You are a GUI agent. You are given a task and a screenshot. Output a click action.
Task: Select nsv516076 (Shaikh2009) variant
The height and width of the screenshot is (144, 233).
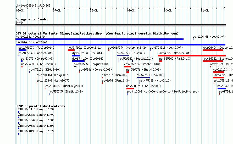[143, 70]
